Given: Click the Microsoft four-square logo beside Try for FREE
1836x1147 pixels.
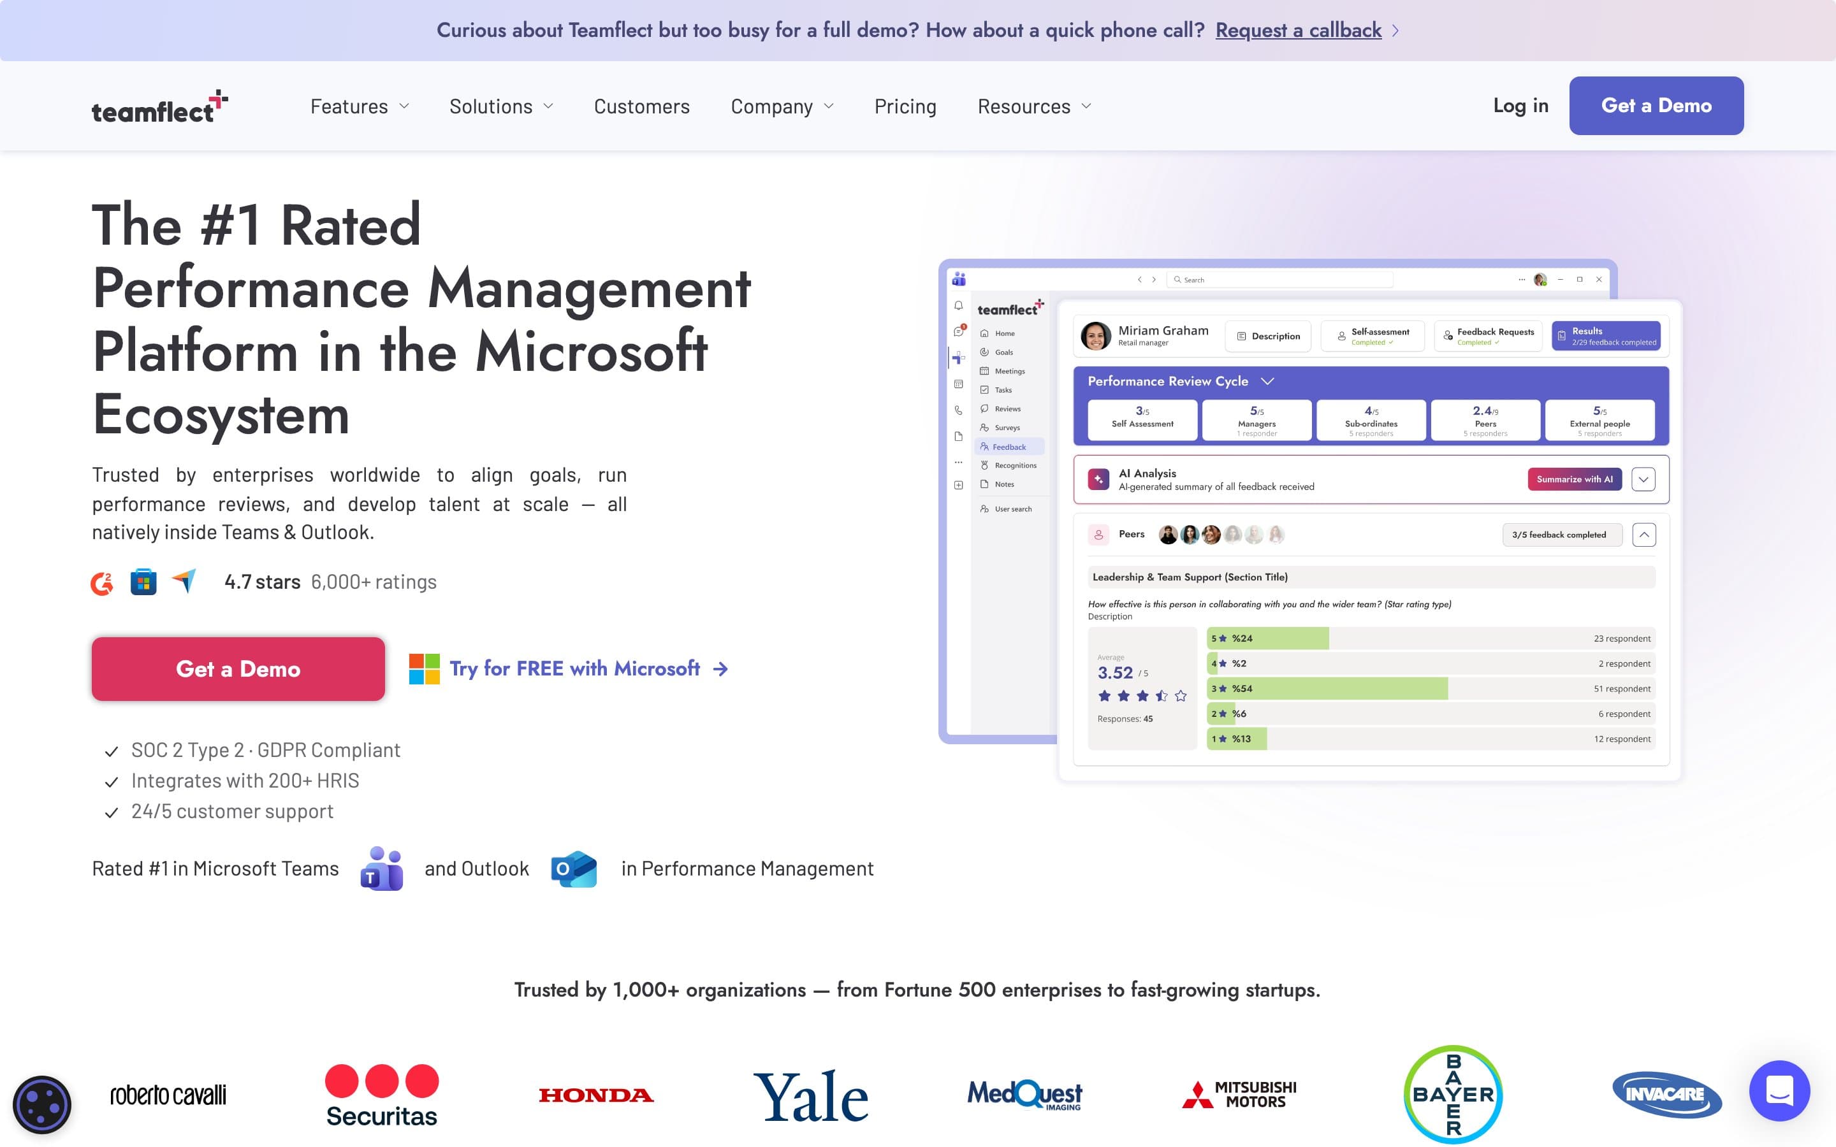Looking at the screenshot, I should [424, 669].
